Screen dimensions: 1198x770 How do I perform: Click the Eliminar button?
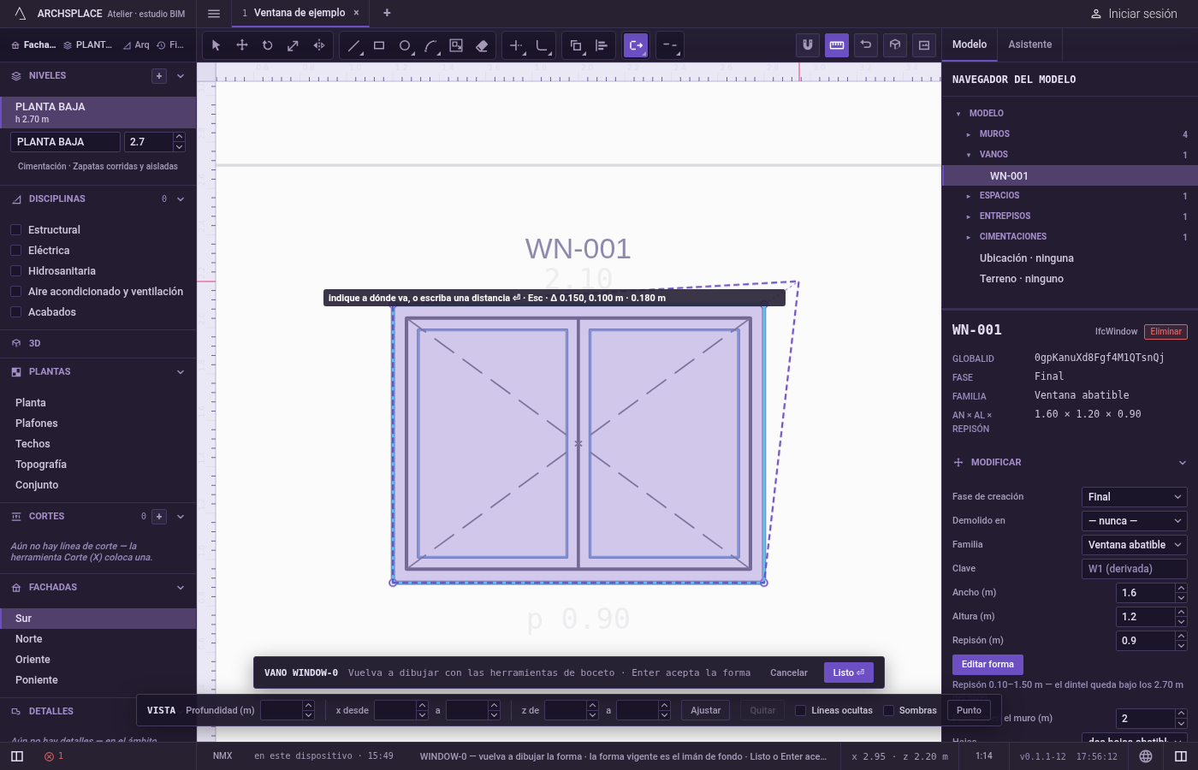[x=1166, y=332]
